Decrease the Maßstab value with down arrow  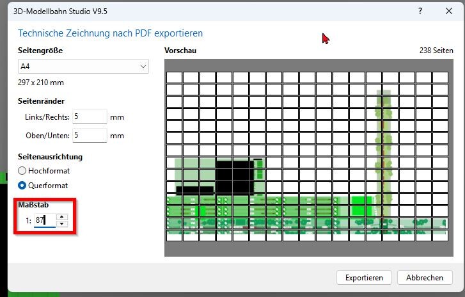[x=61, y=224]
